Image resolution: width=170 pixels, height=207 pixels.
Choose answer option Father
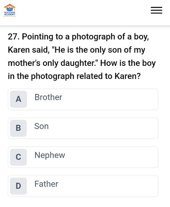(x=83, y=186)
